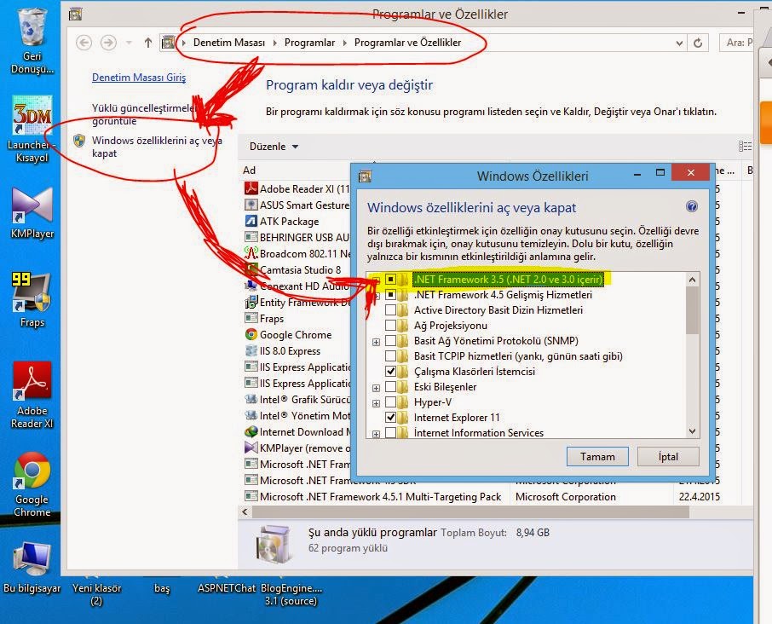
Task: Open the Geri Dönüşüm recycle bin icon
Action: pyautogui.click(x=32, y=28)
